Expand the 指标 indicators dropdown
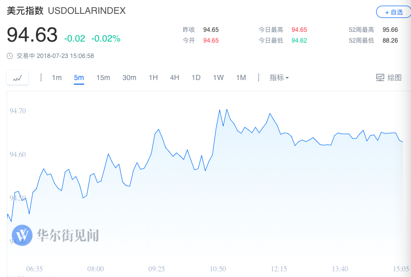This screenshot has height=277, width=411. coord(279,77)
